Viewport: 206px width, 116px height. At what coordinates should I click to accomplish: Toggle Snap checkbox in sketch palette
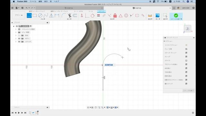click(x=186, y=57)
